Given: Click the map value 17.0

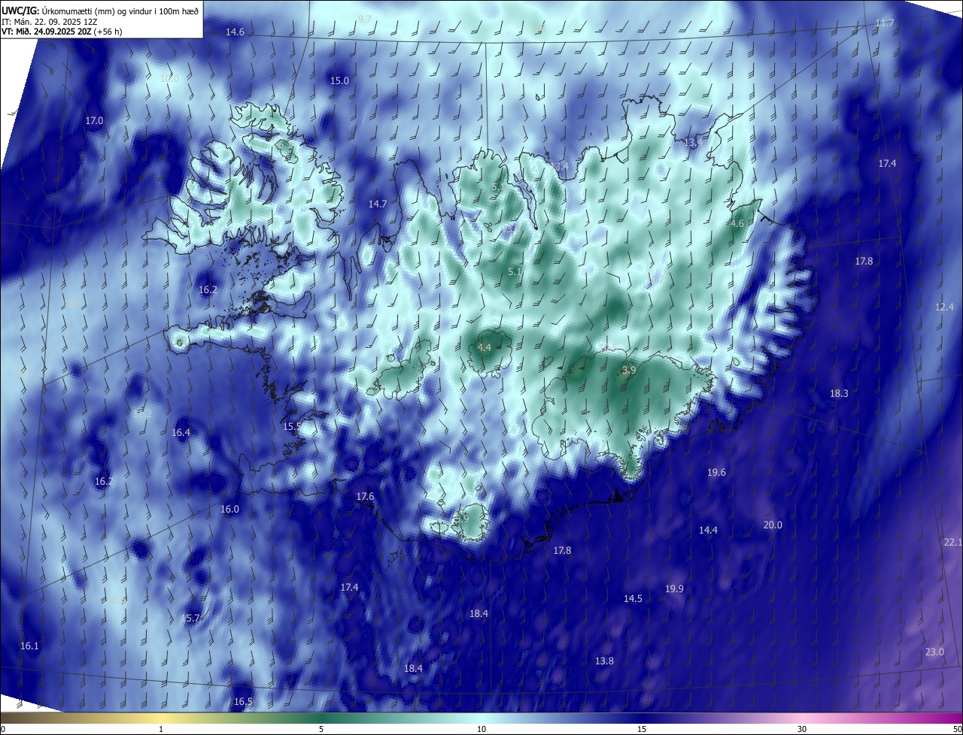Looking at the screenshot, I should coord(94,121).
